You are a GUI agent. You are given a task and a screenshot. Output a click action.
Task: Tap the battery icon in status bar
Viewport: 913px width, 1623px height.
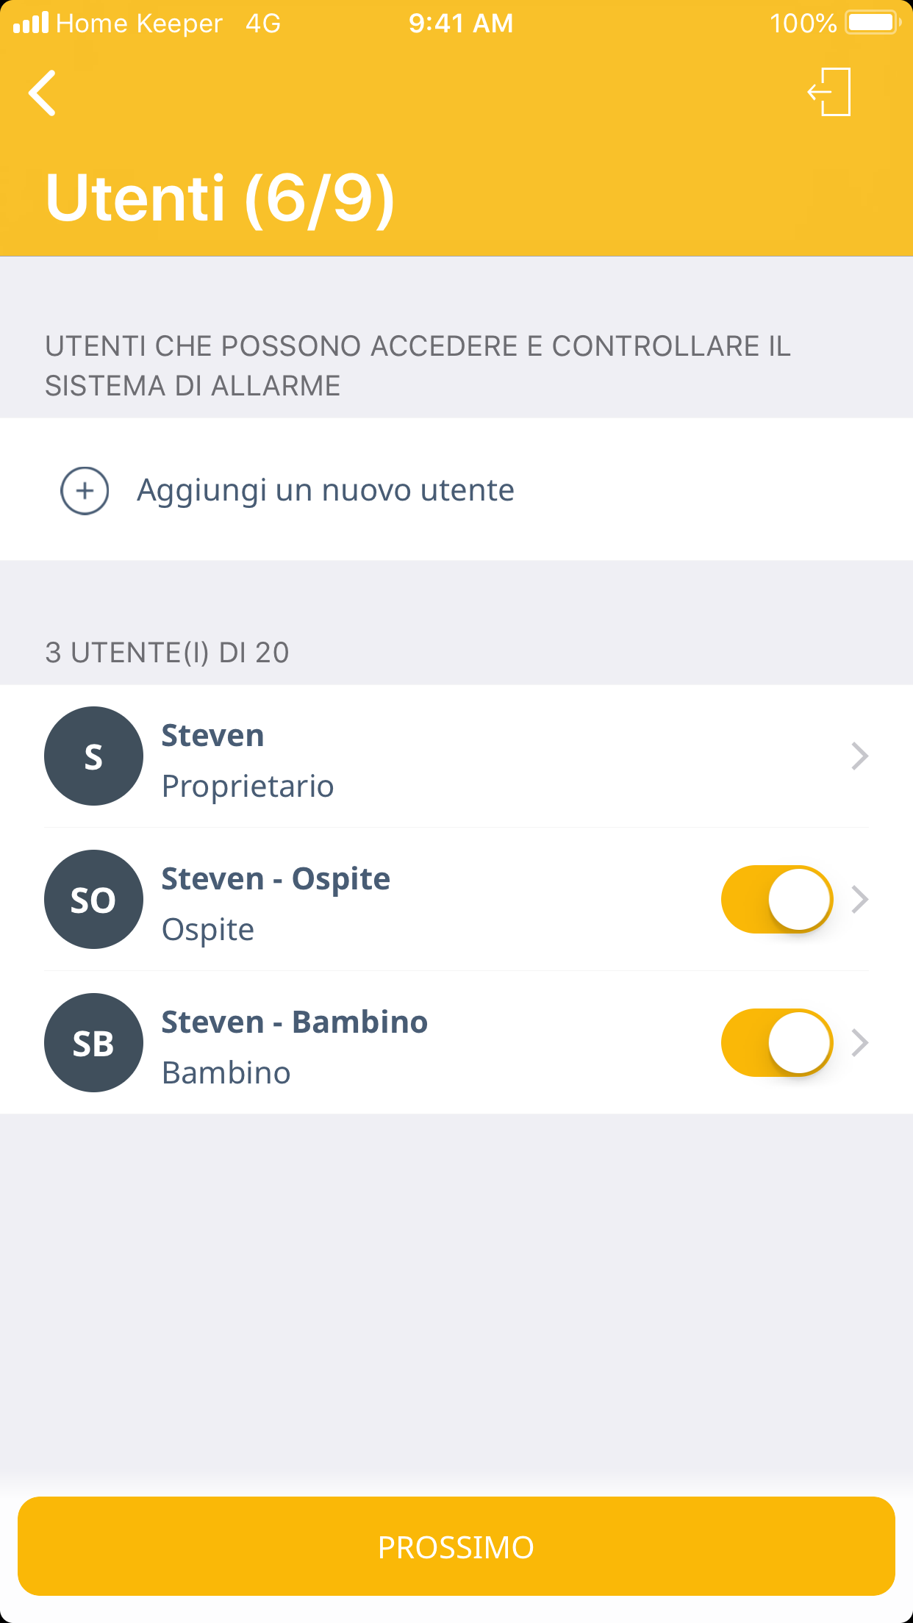pyautogui.click(x=873, y=23)
